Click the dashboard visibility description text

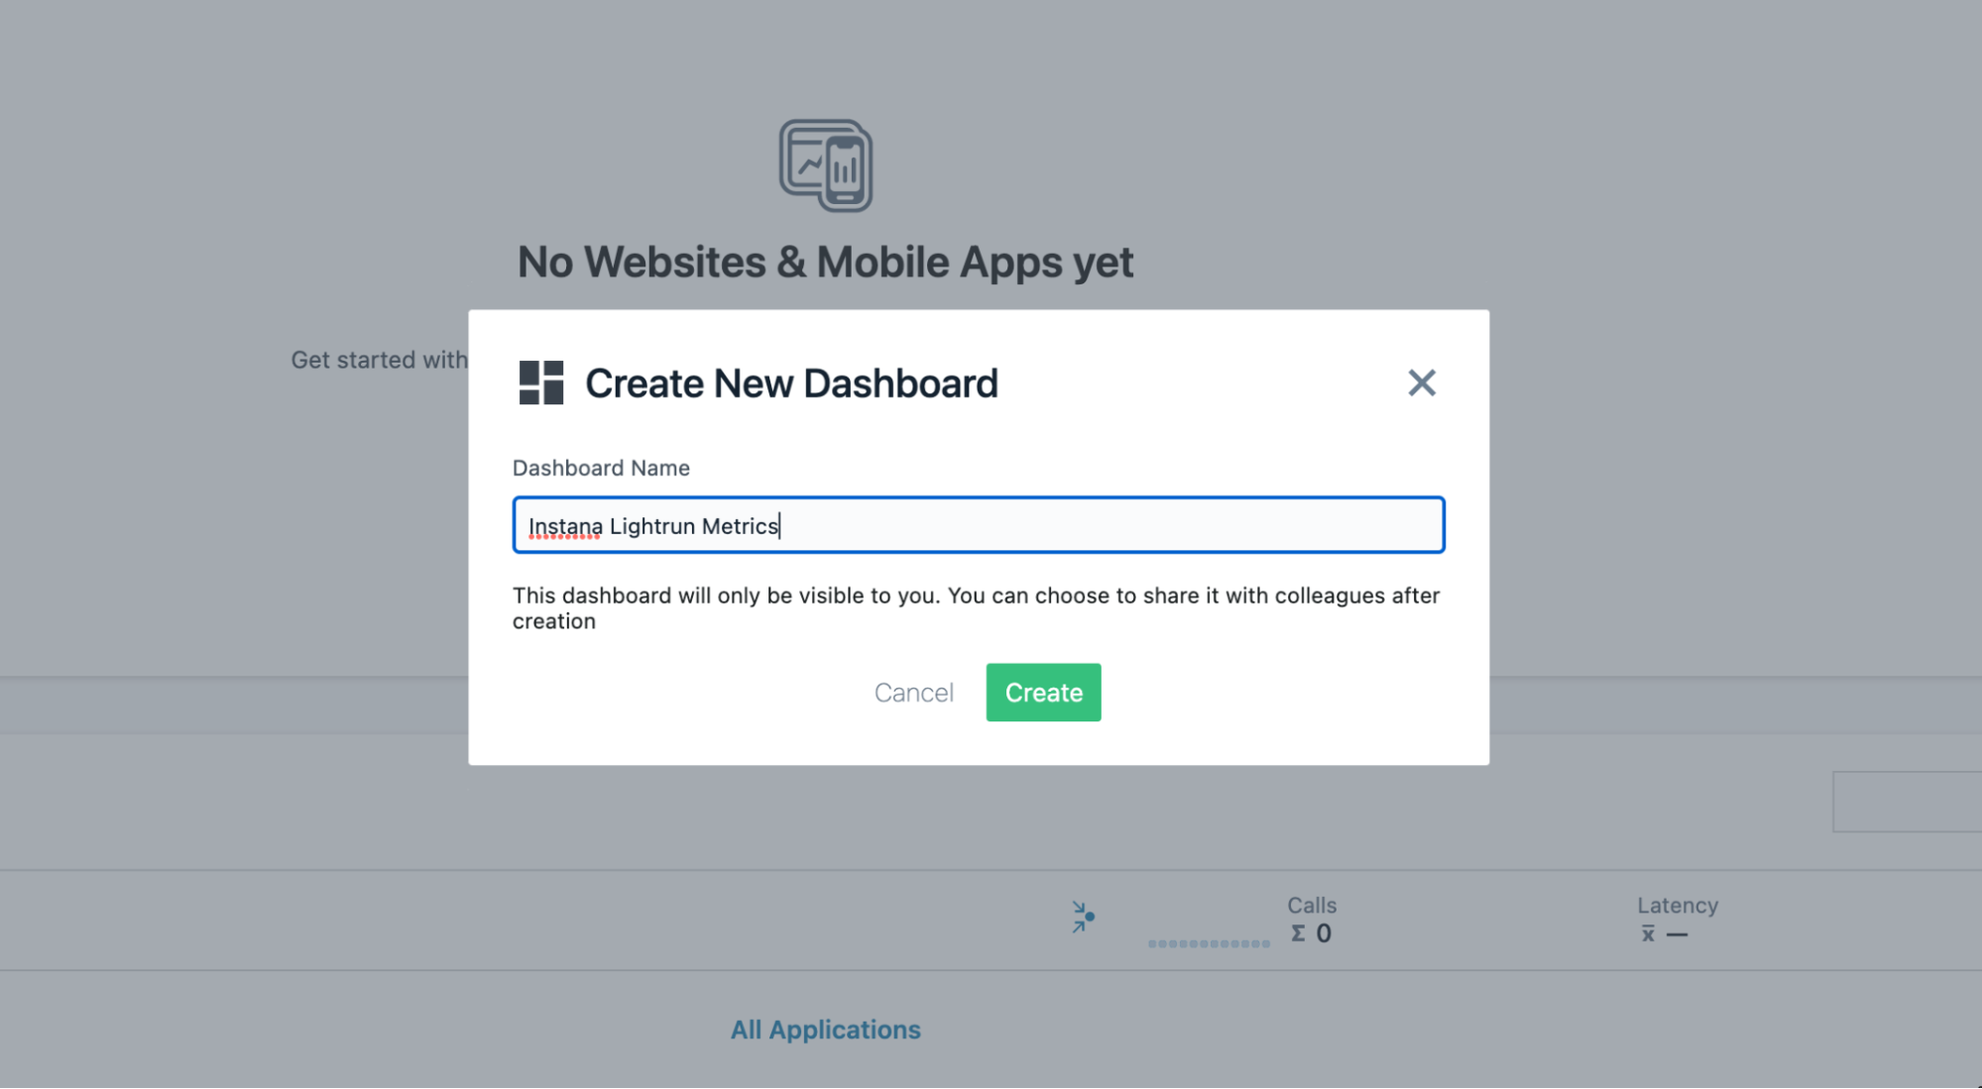click(x=976, y=607)
